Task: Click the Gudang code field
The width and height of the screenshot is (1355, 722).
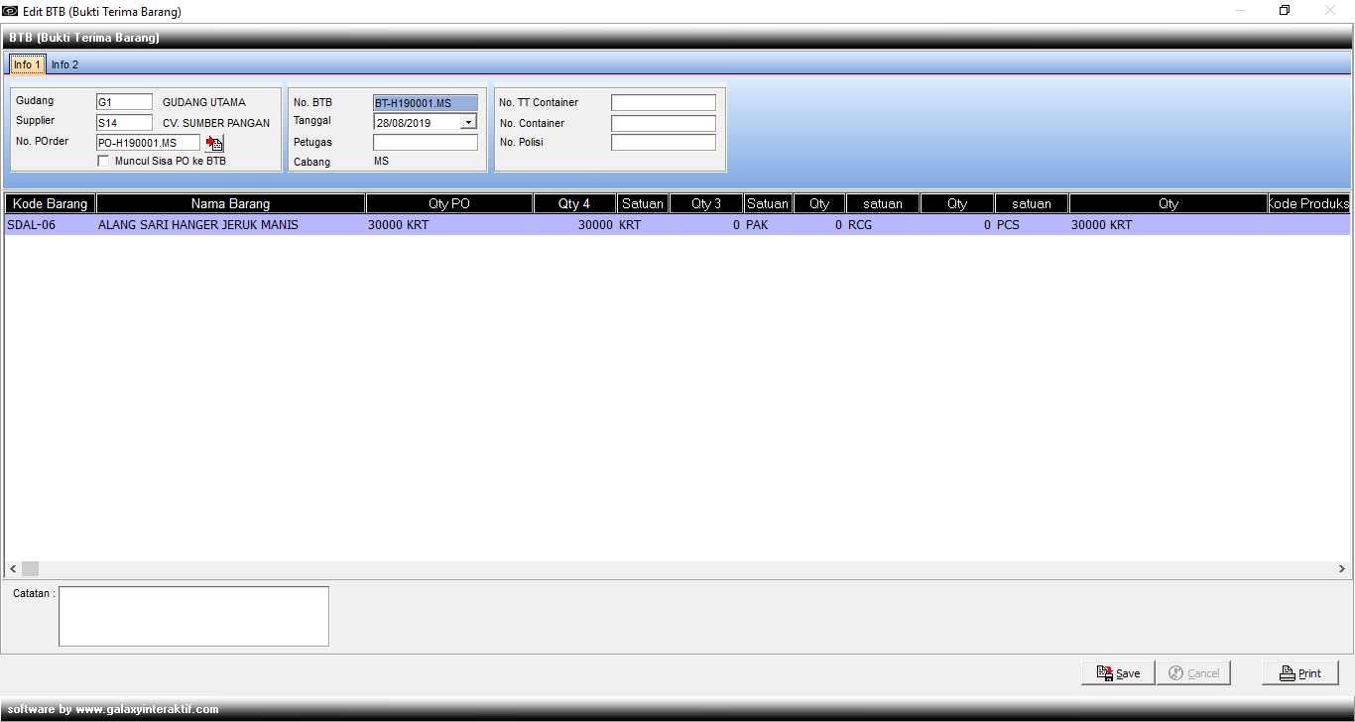Action: click(124, 102)
